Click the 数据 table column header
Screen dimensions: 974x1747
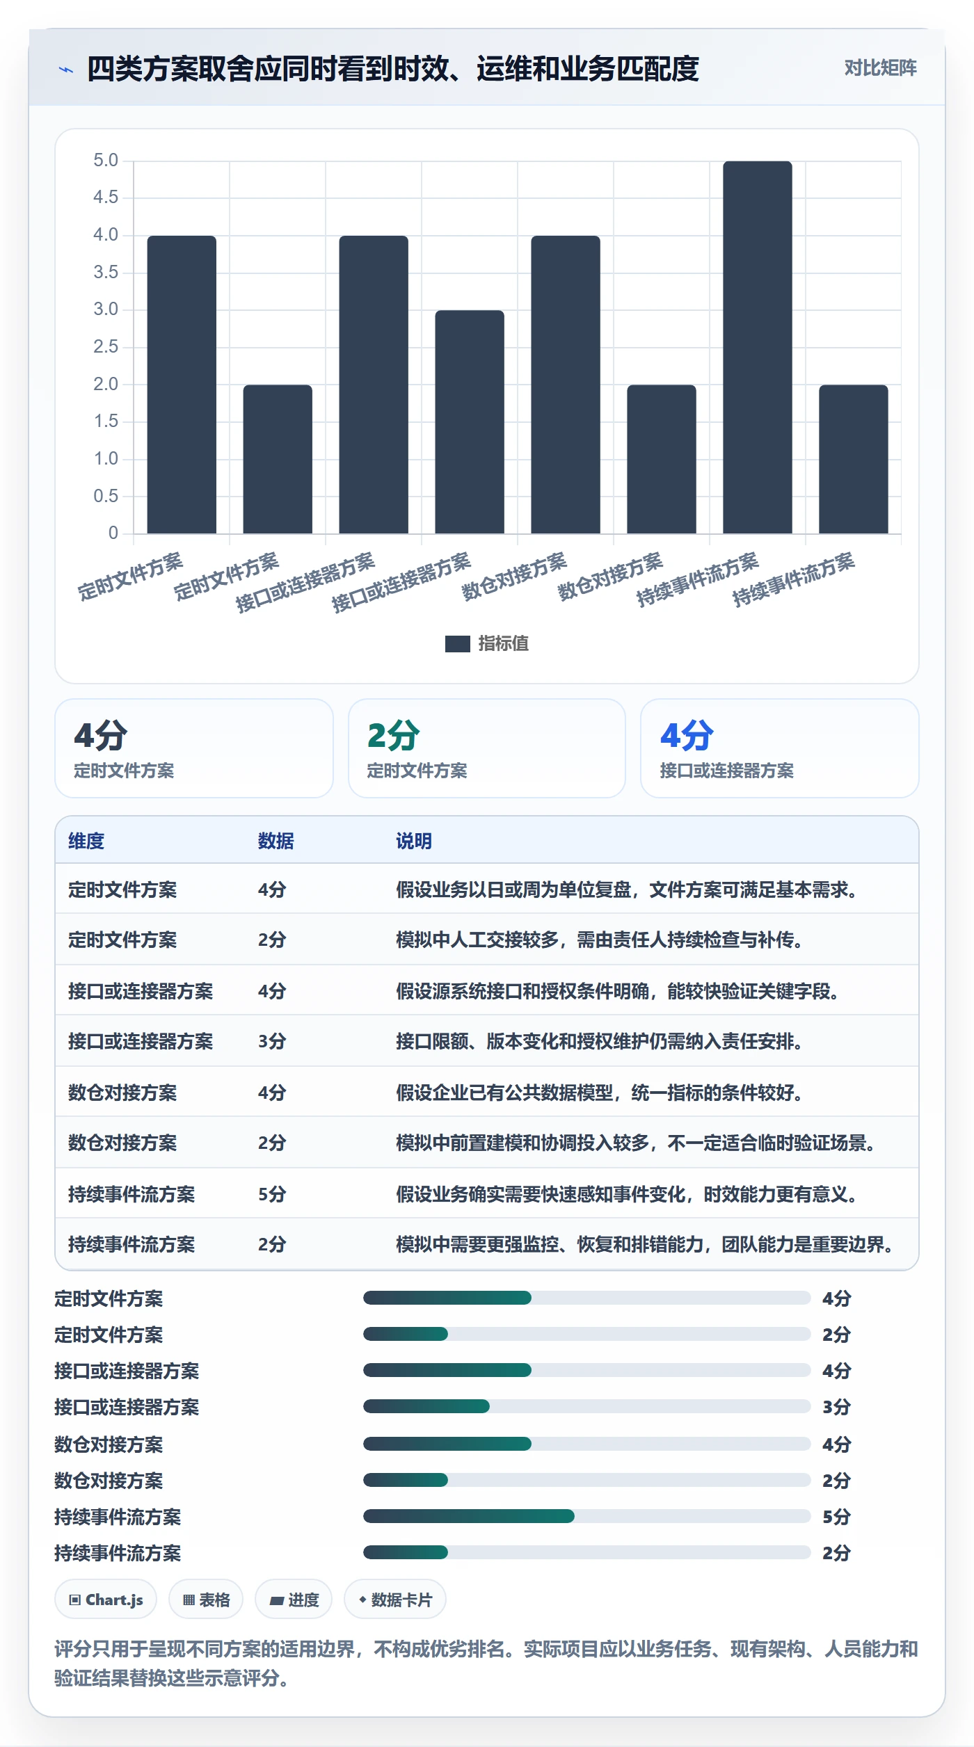276,841
